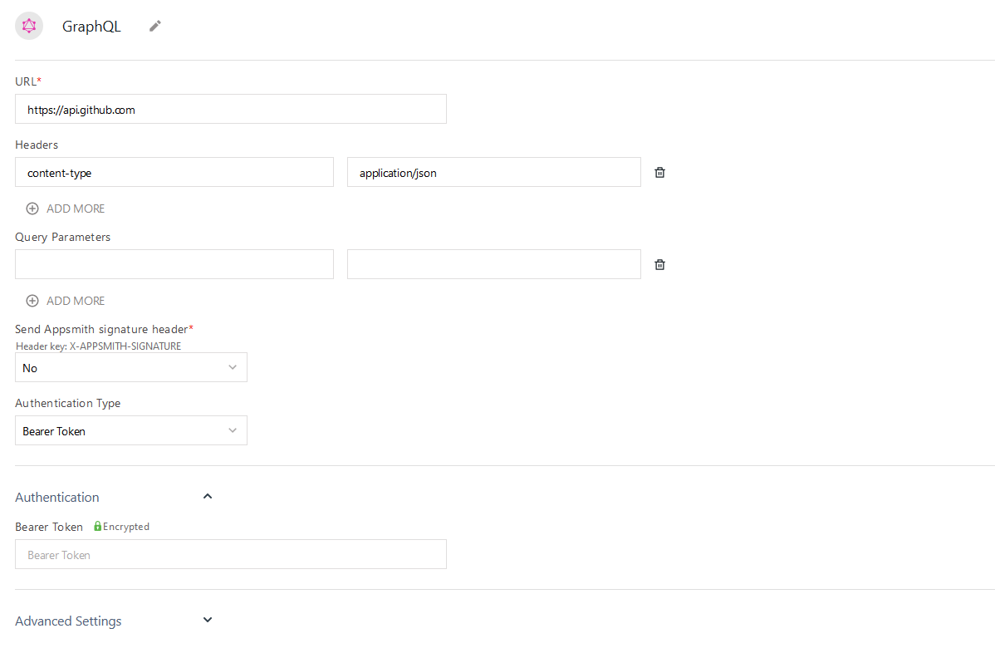Screen dimensions: 995x648
Task: Delete the empty query parameter row
Action: pos(659,263)
